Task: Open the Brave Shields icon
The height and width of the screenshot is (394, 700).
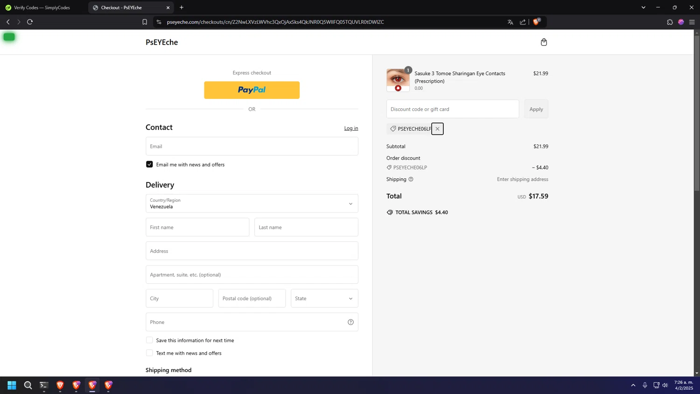Action: coord(537,21)
